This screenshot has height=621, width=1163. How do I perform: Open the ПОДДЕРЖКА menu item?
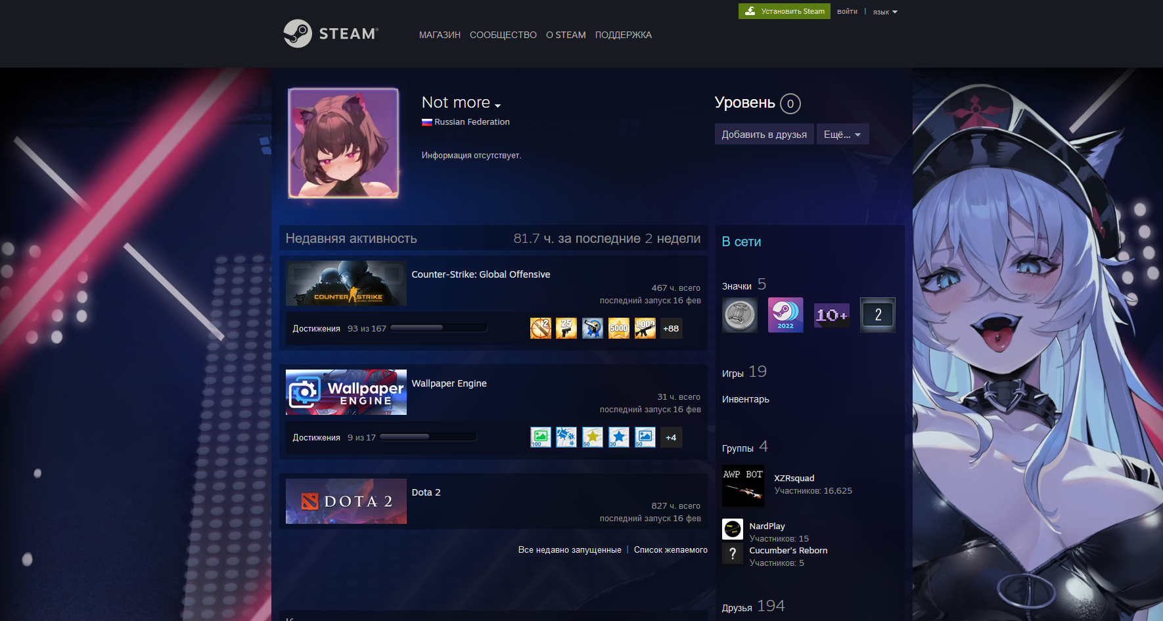click(624, 35)
